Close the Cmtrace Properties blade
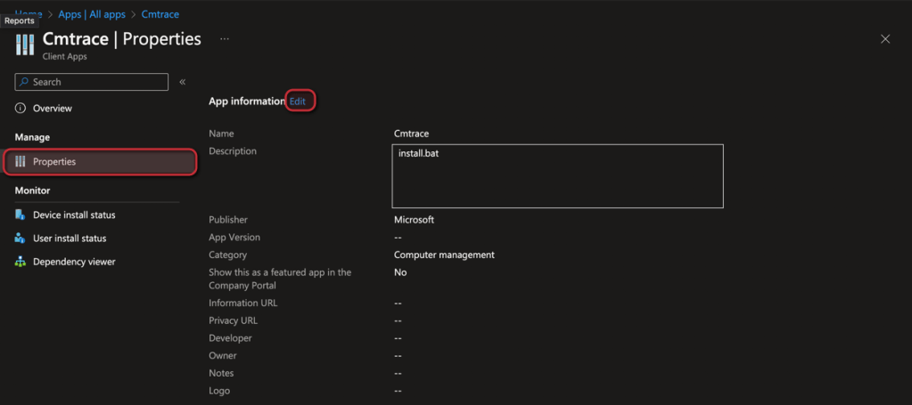The image size is (912, 405). (884, 39)
